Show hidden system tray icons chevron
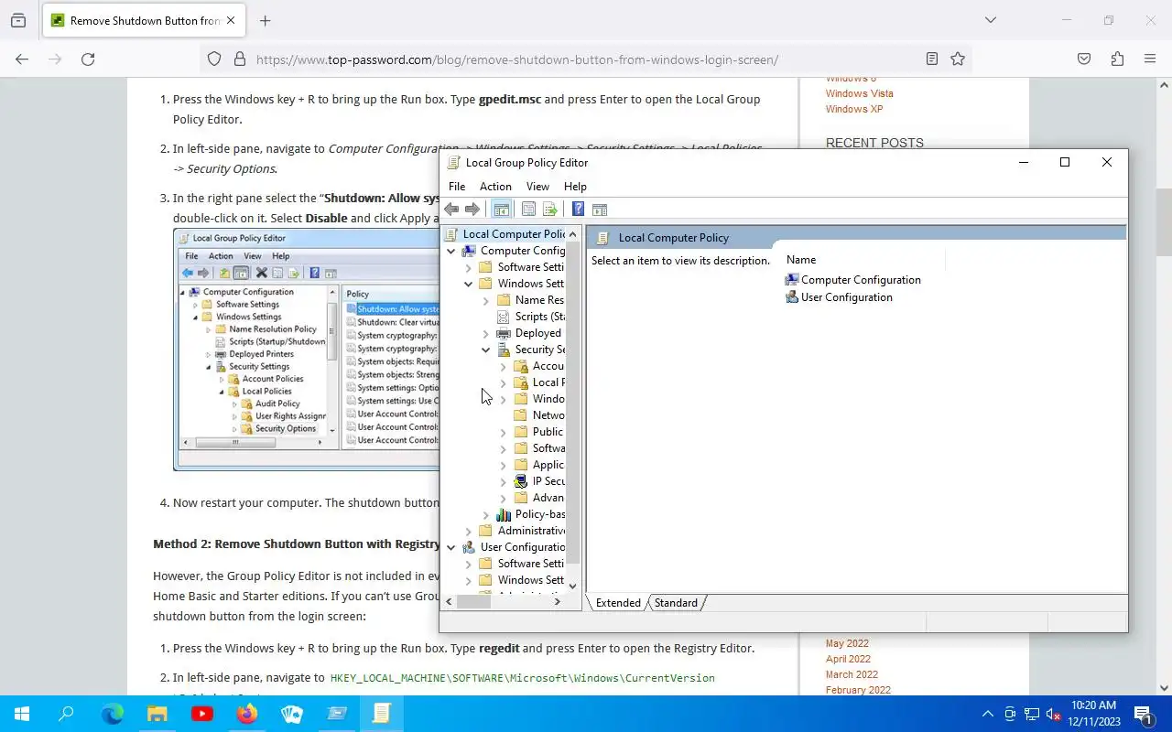This screenshot has height=732, width=1172. pyautogui.click(x=987, y=714)
